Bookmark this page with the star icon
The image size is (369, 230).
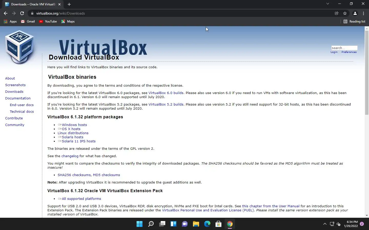[x=345, y=13]
